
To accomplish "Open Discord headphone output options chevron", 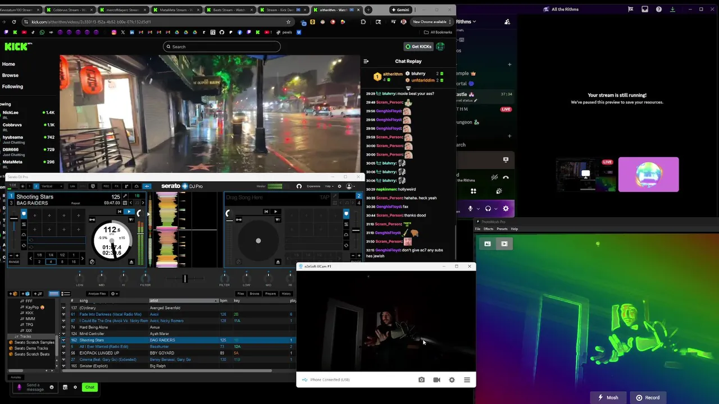I will point(496,209).
